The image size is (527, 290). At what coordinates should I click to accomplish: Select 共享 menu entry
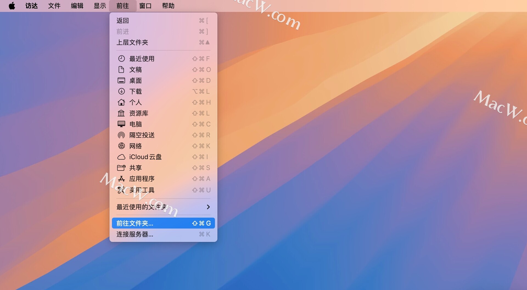point(163,168)
